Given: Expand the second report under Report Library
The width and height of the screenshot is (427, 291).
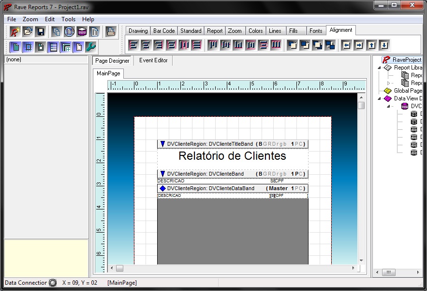Looking at the screenshot, I should (388, 83).
